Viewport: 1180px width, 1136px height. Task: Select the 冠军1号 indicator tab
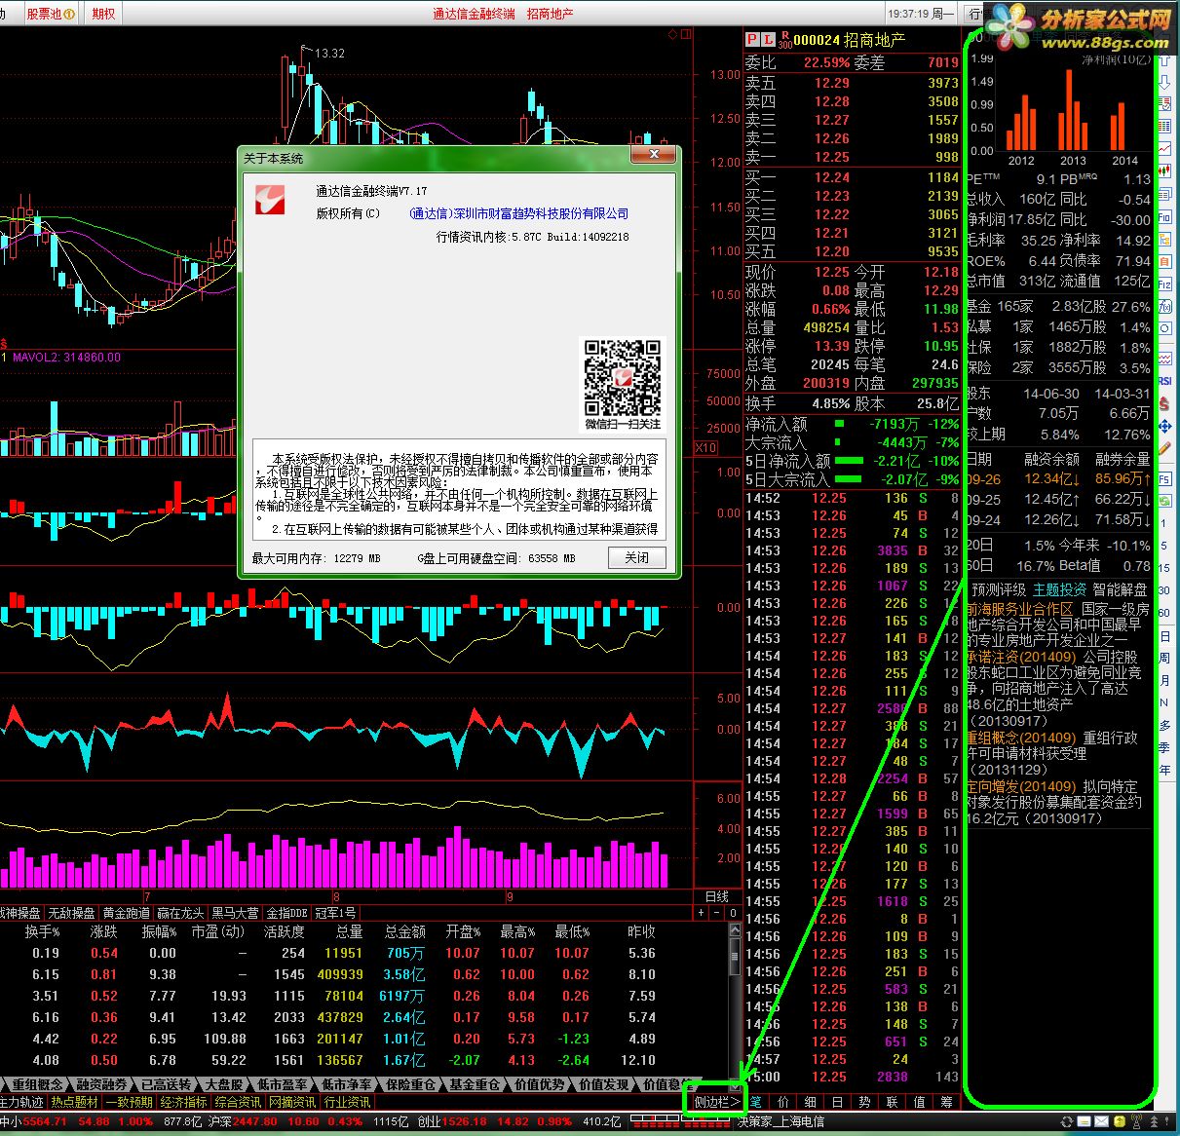tap(335, 913)
